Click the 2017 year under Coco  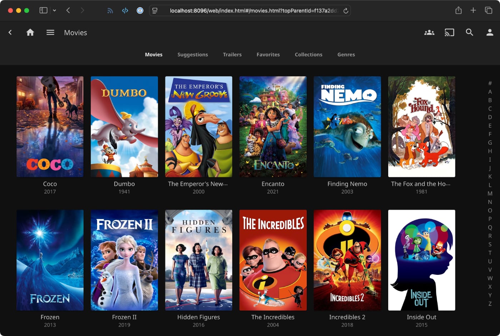point(50,192)
